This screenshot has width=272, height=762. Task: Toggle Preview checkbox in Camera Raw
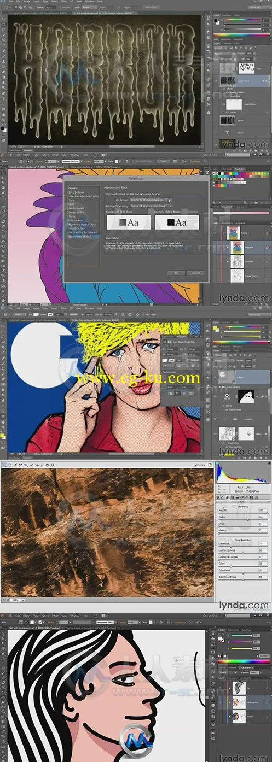point(196,465)
